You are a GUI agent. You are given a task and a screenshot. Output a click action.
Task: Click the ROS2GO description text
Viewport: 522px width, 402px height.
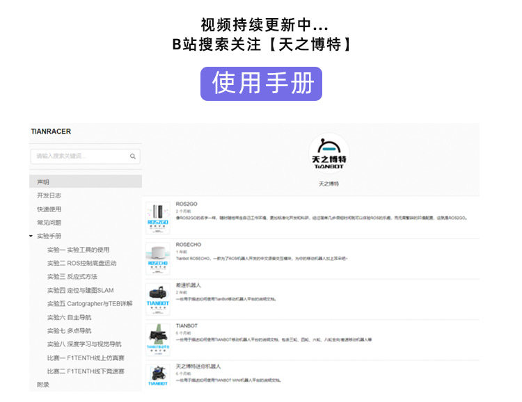(322, 218)
